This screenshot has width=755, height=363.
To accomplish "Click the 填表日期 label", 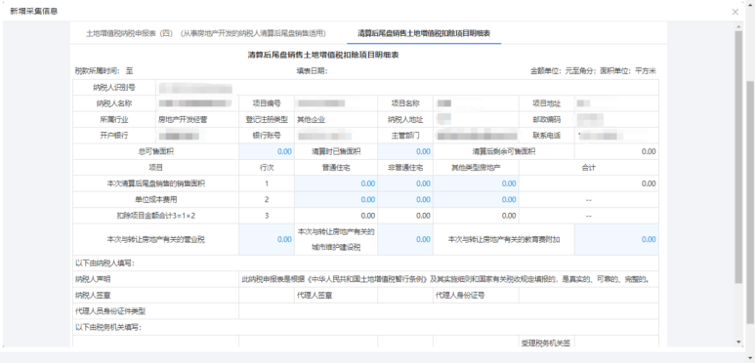I will pos(312,71).
